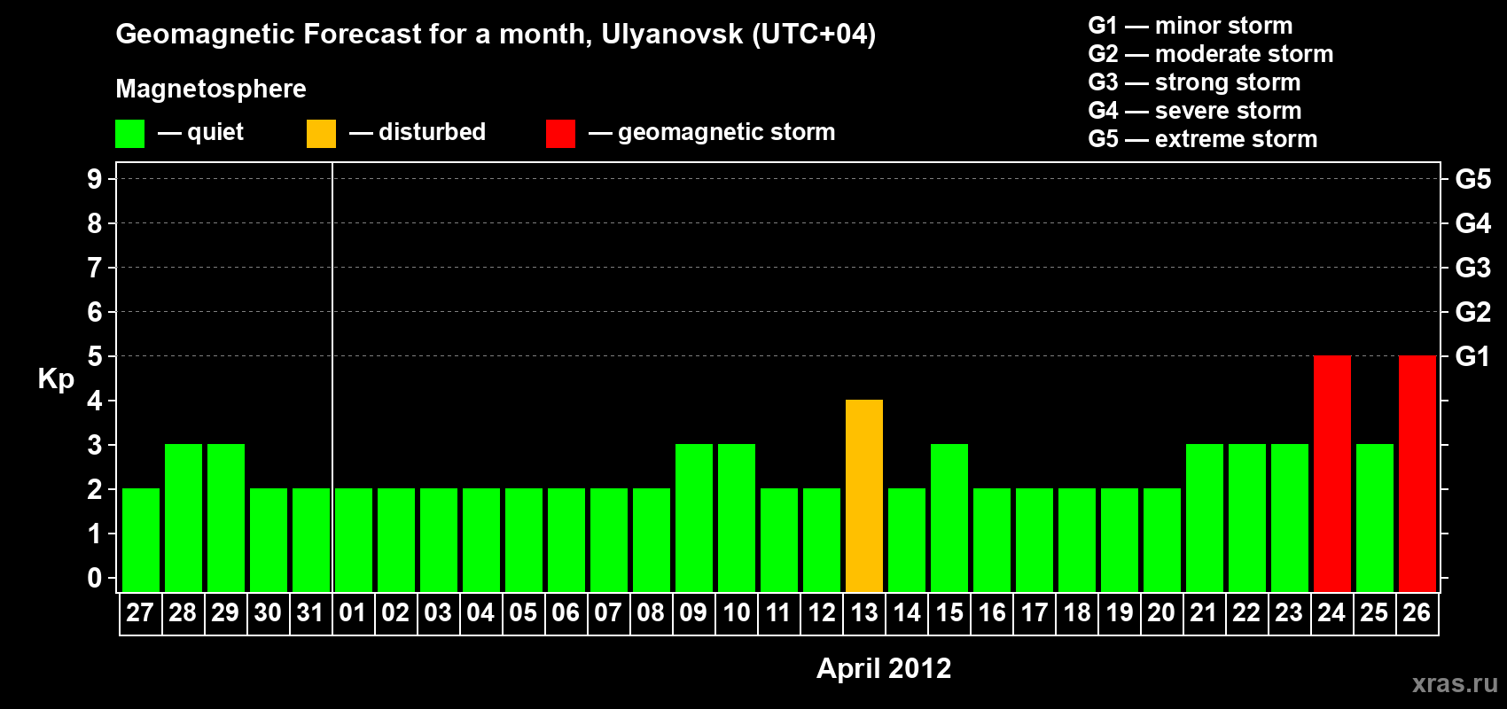Click date label 10 on the axis
Viewport: 1507px width, 709px height.
pyautogui.click(x=736, y=613)
